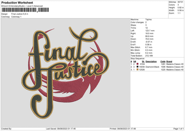185x131 pixels.
Task: Click the stitch count 35731
Action: (180, 2)
